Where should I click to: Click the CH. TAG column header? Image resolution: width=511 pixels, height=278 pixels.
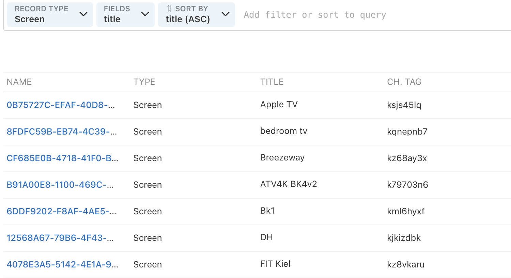404,82
